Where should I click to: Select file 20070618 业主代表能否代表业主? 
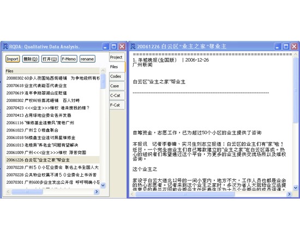point(52,86)
